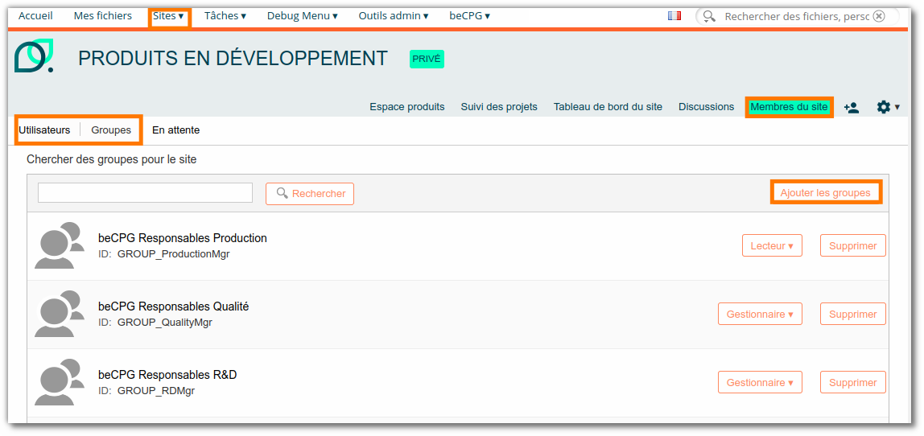Click Ajouter les groupes button

tap(826, 193)
